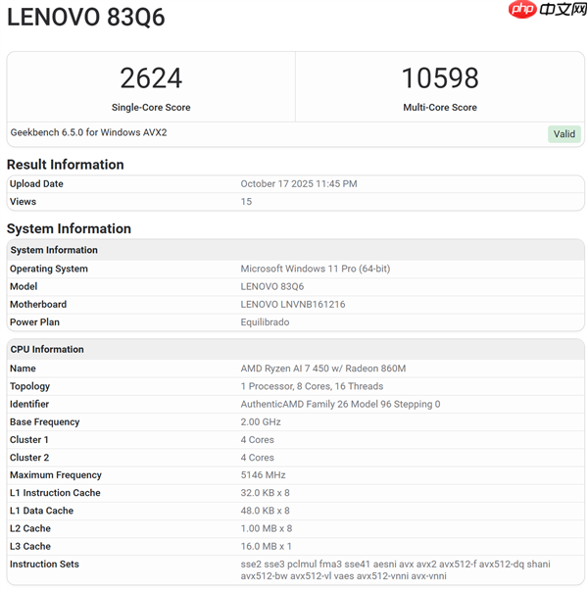
Task: Click the Cluster 2 row label
Action: 29,458
